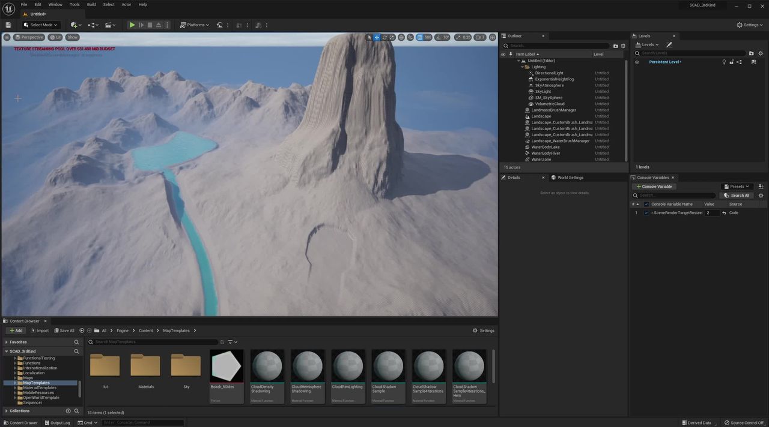Click the scale snap value 0.25
The height and width of the screenshot is (427, 769).
(x=466, y=37)
